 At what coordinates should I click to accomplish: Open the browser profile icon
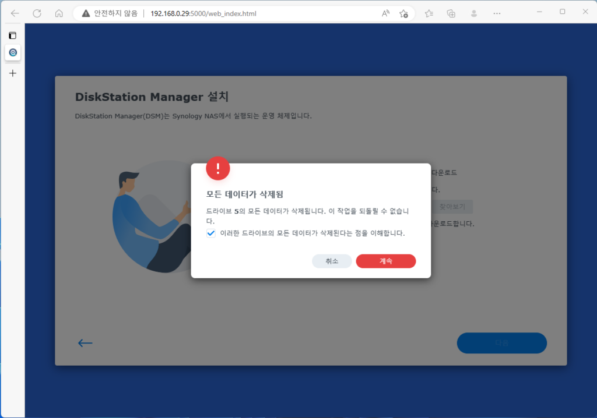[x=474, y=14]
